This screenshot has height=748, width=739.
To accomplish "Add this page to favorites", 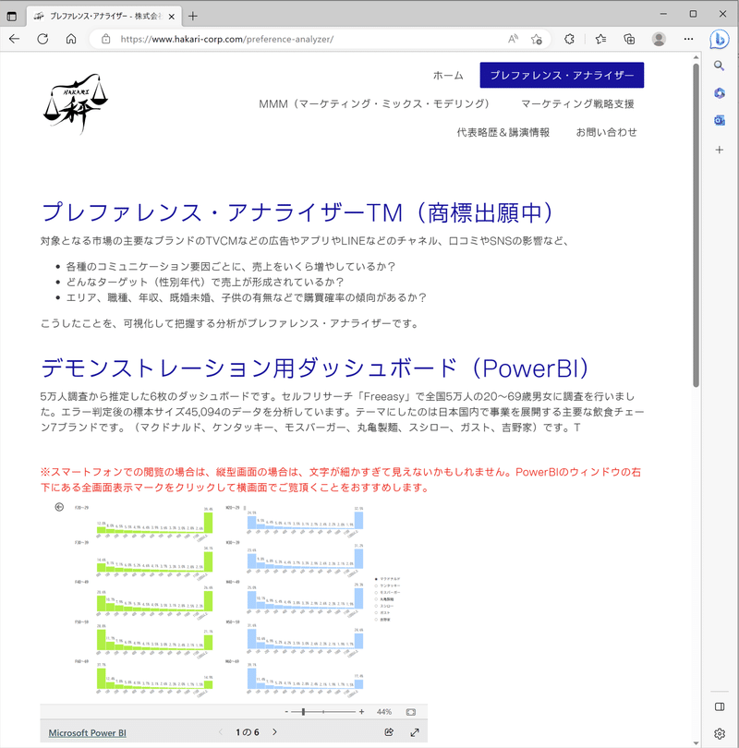I will (x=537, y=39).
